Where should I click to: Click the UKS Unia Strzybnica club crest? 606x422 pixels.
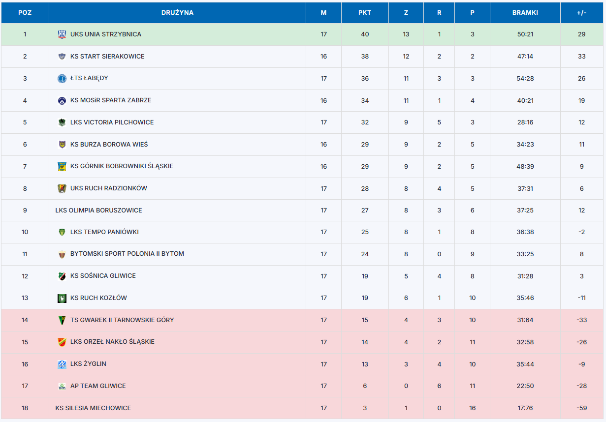click(x=62, y=34)
